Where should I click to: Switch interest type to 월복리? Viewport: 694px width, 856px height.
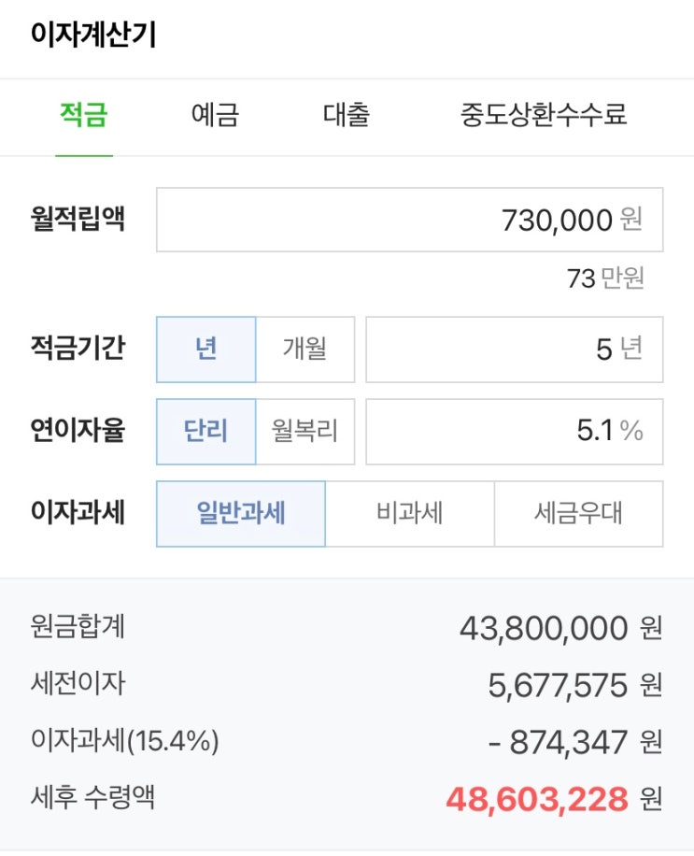coord(305,432)
